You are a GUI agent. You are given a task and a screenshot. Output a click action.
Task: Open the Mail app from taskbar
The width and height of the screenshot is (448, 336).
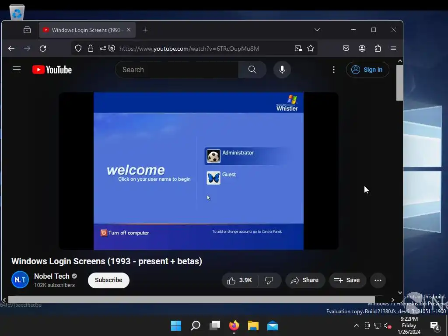(273, 325)
